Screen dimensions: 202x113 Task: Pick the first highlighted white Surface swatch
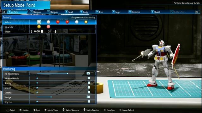coord(39,22)
